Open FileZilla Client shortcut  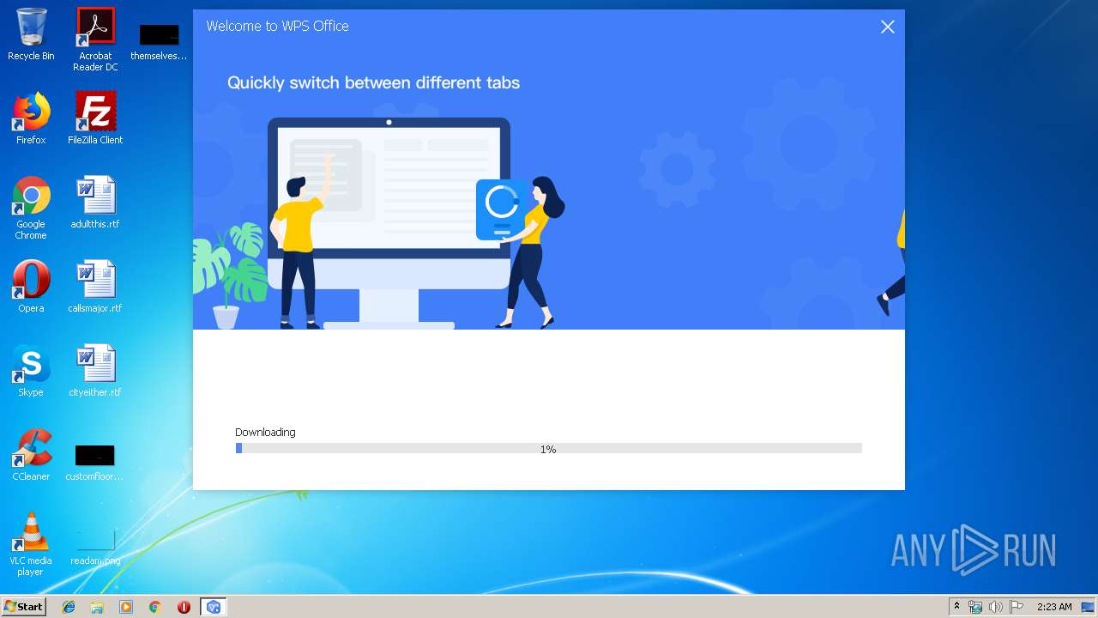click(x=95, y=118)
